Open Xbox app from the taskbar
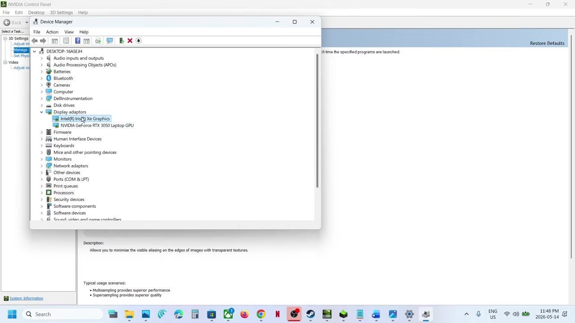The image size is (575, 323). coord(228,314)
